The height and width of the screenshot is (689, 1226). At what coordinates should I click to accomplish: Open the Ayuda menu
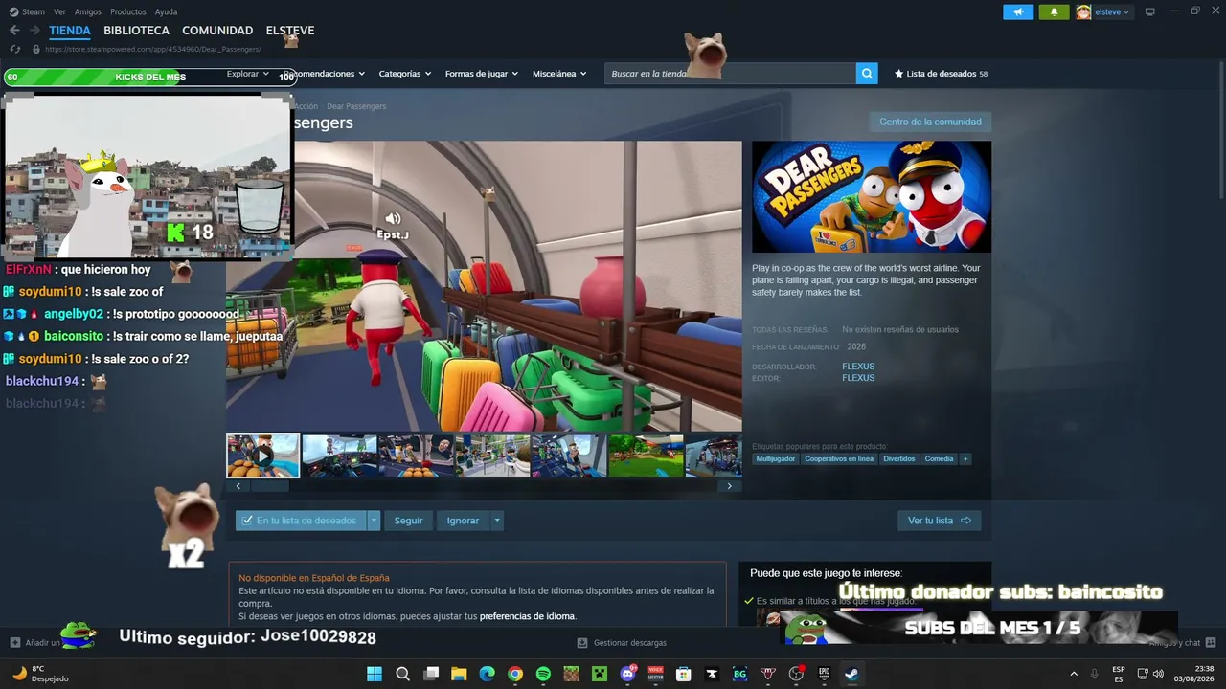point(166,11)
